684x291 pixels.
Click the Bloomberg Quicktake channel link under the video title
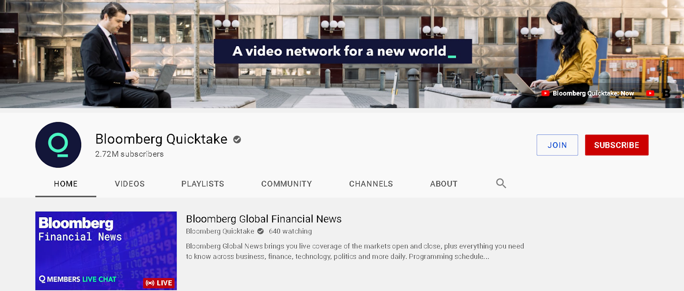click(220, 231)
